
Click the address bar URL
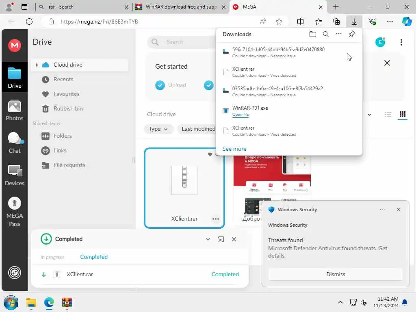(99, 22)
